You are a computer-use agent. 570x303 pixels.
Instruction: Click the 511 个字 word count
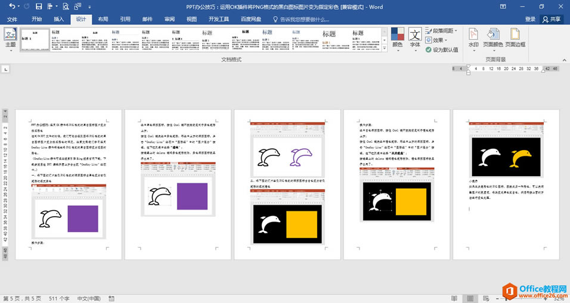pos(59,299)
